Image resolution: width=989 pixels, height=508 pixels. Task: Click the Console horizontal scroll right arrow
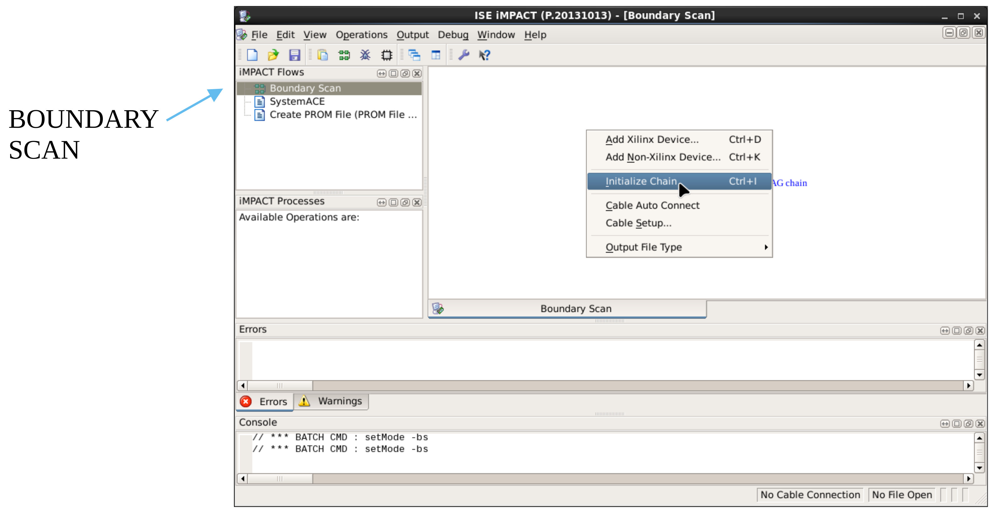969,479
